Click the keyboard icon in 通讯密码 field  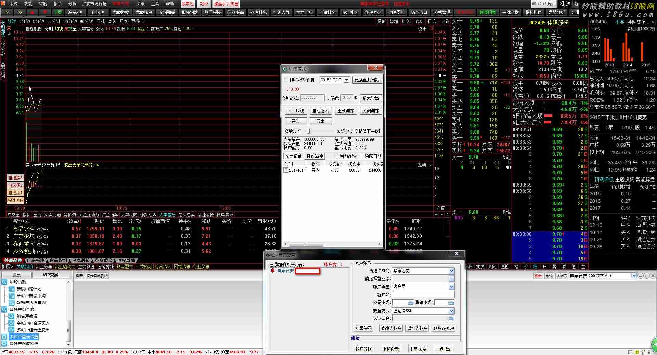(x=451, y=303)
